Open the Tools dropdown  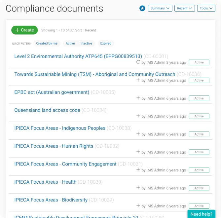pyautogui.click(x=206, y=8)
